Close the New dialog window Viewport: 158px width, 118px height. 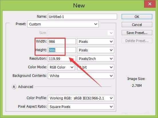point(150,4)
